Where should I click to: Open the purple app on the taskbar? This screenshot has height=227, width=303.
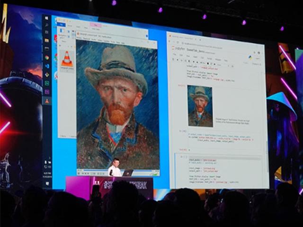[x=47, y=92]
